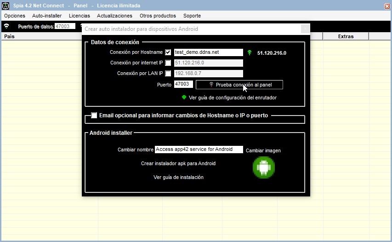Click the green hostname connection status icon
The width and height of the screenshot is (392, 242).
[249, 52]
